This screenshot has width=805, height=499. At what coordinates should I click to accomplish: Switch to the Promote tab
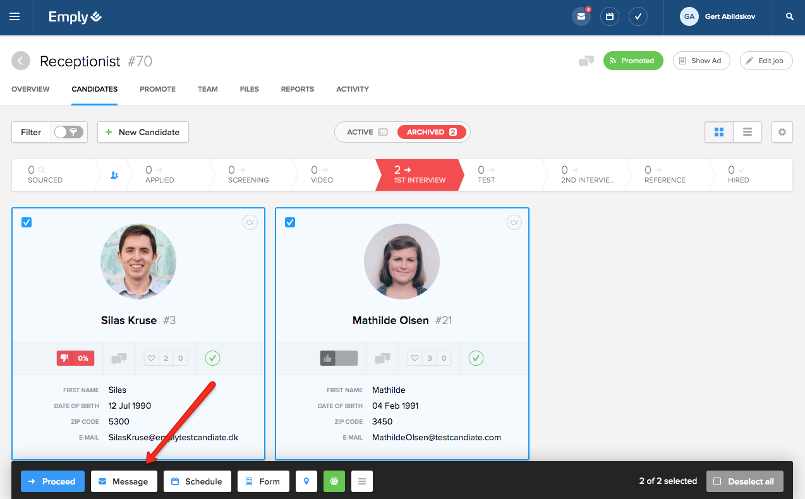157,89
